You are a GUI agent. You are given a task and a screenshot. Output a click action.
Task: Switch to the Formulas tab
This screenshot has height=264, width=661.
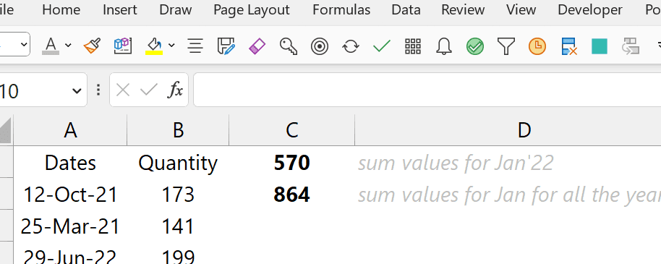point(341,9)
